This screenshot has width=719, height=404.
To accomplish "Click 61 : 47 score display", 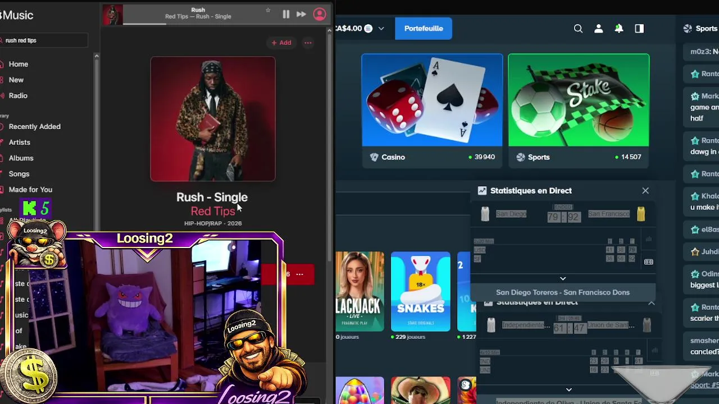I will tap(571, 328).
